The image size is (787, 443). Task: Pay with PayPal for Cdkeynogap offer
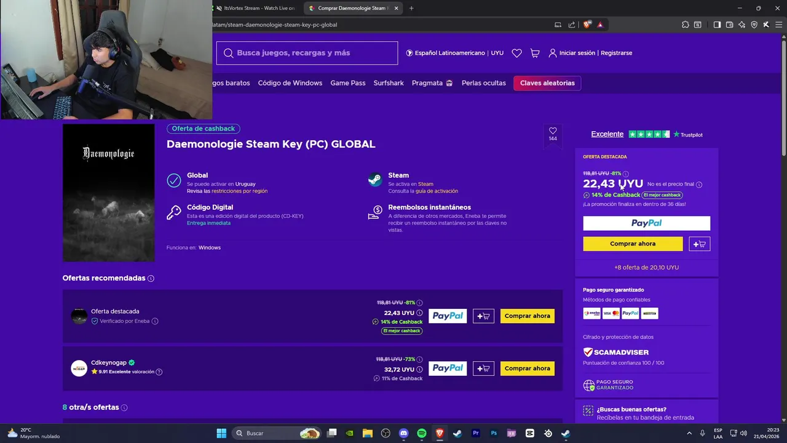(x=448, y=369)
